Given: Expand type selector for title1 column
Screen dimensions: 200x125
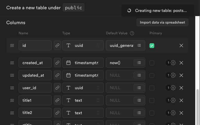Looking at the screenshot, I should coord(83,101).
